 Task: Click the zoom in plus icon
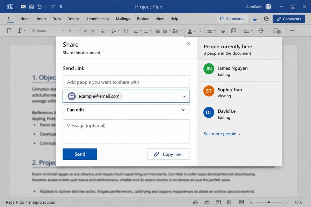coord(287,202)
